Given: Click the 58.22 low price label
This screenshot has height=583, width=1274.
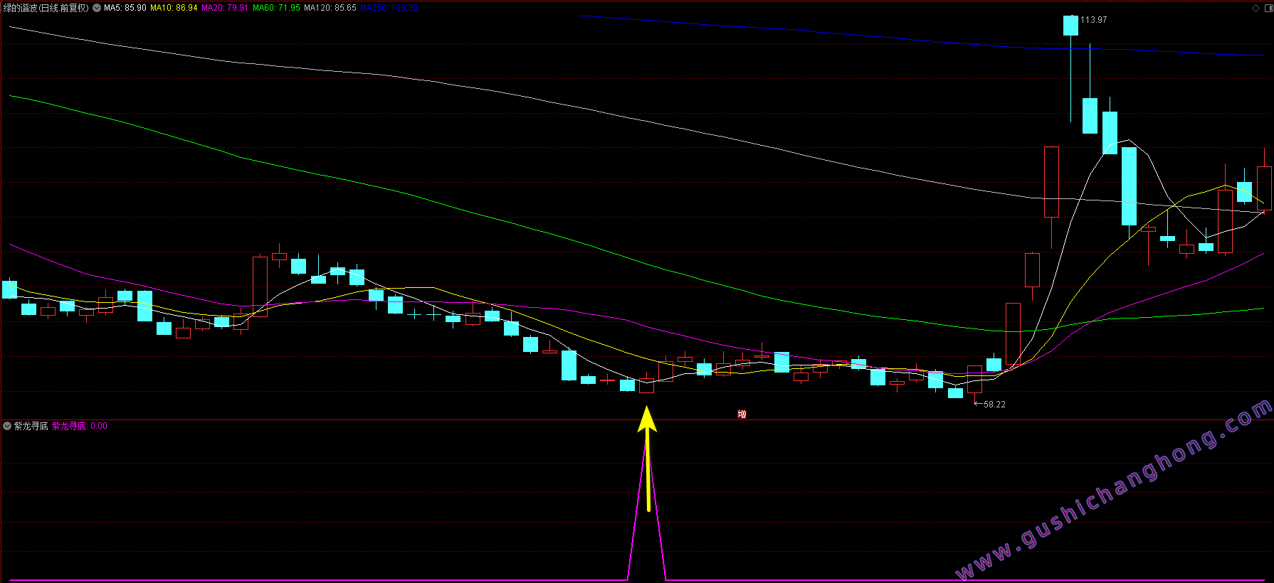Looking at the screenshot, I should click(994, 405).
